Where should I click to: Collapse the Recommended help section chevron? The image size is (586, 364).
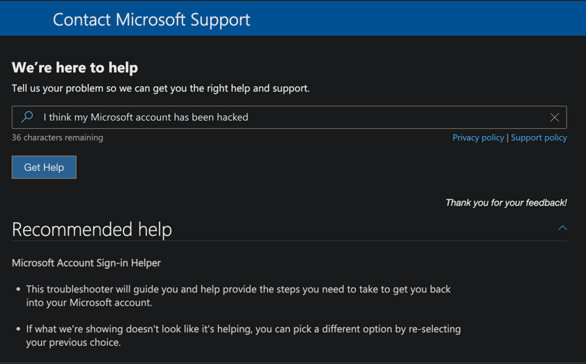pyautogui.click(x=562, y=228)
